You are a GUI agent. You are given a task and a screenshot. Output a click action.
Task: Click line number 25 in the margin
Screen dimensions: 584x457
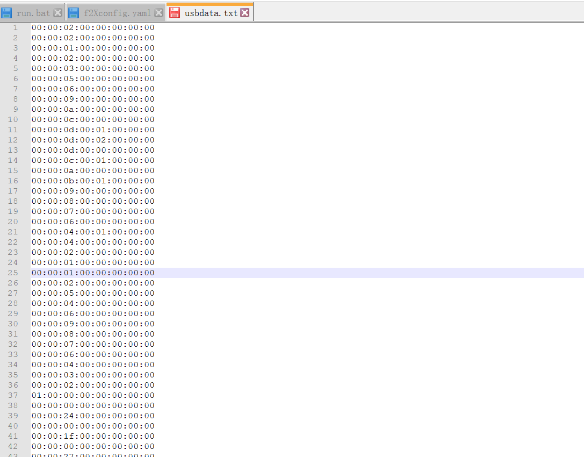pos(13,273)
